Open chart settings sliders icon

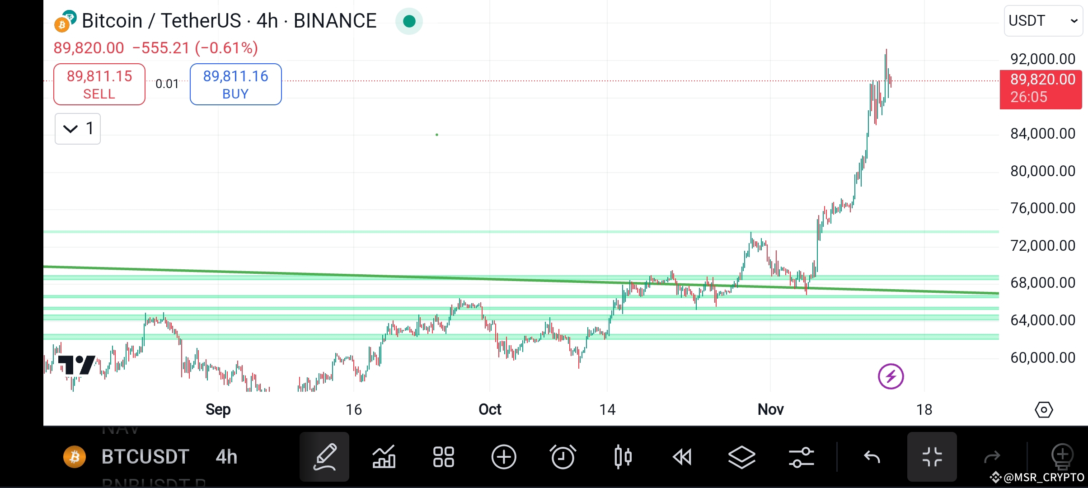click(802, 457)
